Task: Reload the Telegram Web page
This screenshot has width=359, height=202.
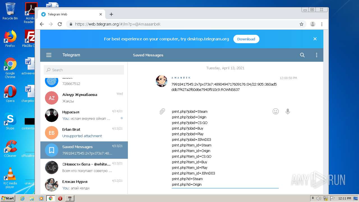Action: tap(60, 24)
